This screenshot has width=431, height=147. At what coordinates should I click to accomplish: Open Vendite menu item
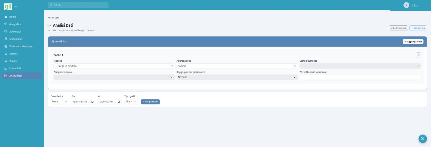(x=22, y=61)
